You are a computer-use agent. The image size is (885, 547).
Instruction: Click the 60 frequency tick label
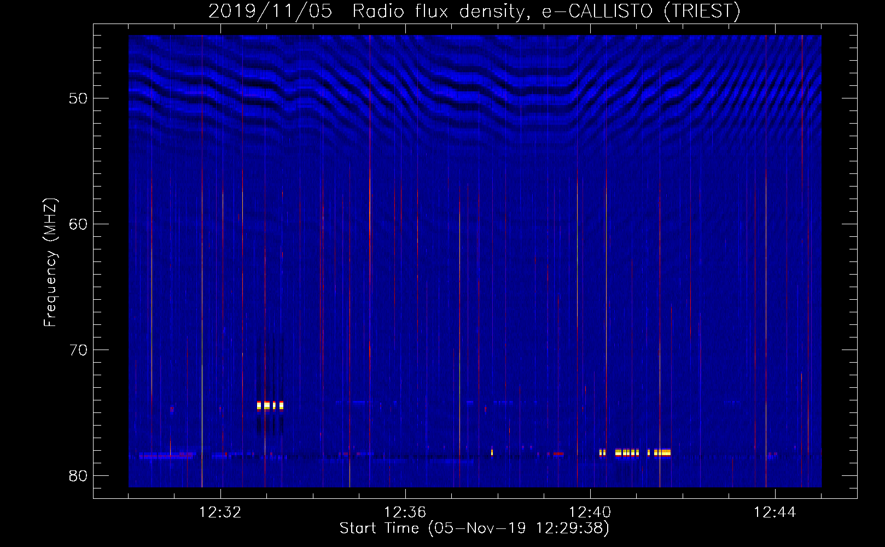(x=79, y=224)
